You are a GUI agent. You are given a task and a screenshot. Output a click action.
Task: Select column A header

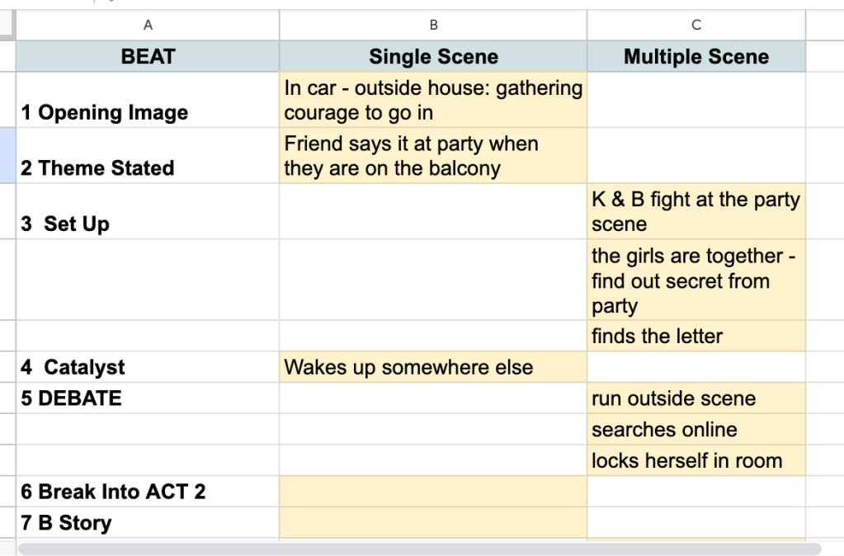(148, 26)
